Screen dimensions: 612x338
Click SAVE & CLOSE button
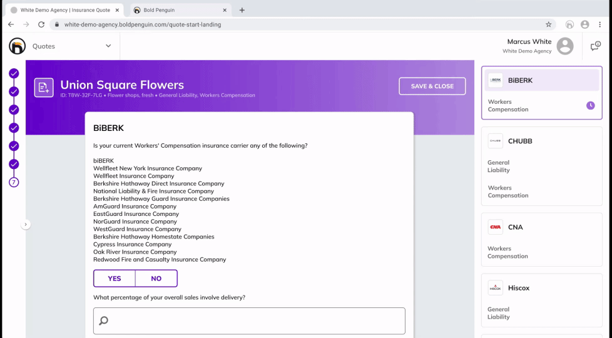tap(432, 86)
